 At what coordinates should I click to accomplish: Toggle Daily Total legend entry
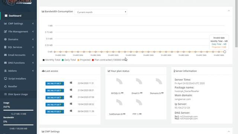69,60
